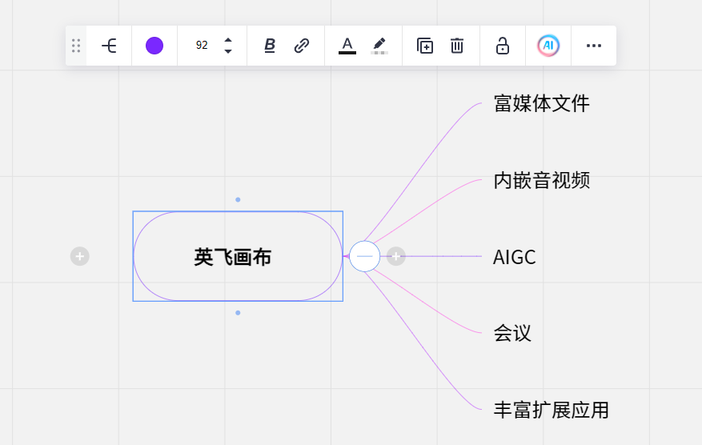Select the 丰富扩展应用 branch node
Screen dimensions: 702x445
click(x=552, y=410)
